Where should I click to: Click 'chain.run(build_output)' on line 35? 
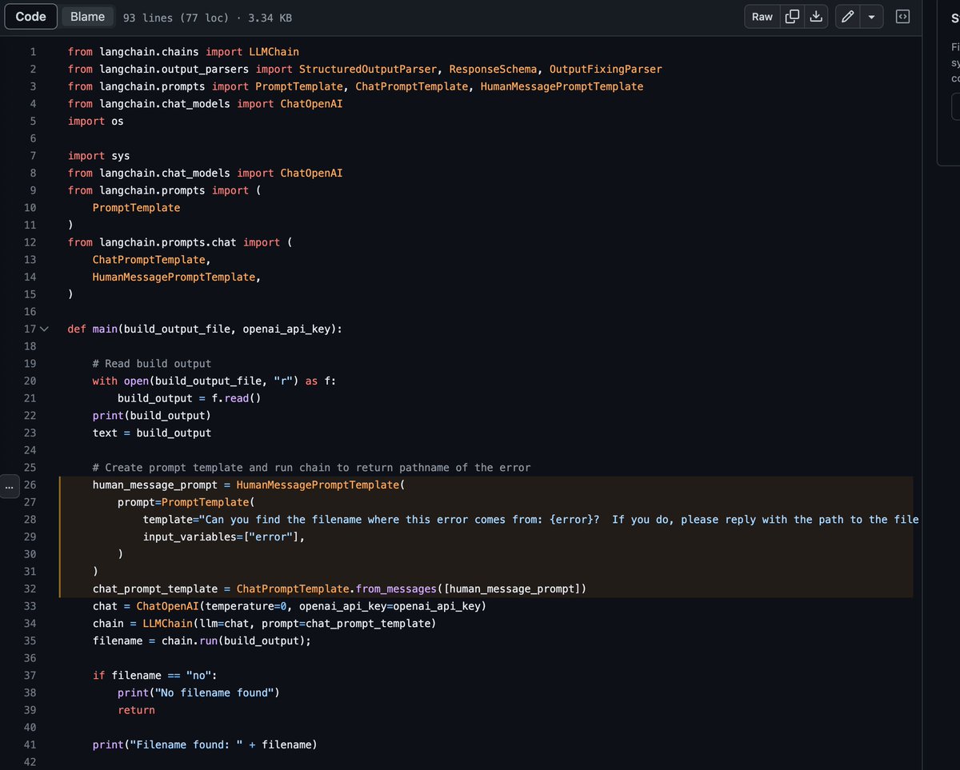pyautogui.click(x=233, y=640)
